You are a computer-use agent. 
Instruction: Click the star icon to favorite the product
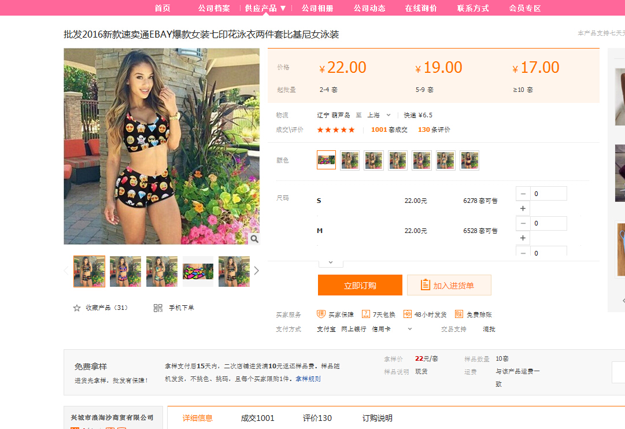pyautogui.click(x=77, y=308)
